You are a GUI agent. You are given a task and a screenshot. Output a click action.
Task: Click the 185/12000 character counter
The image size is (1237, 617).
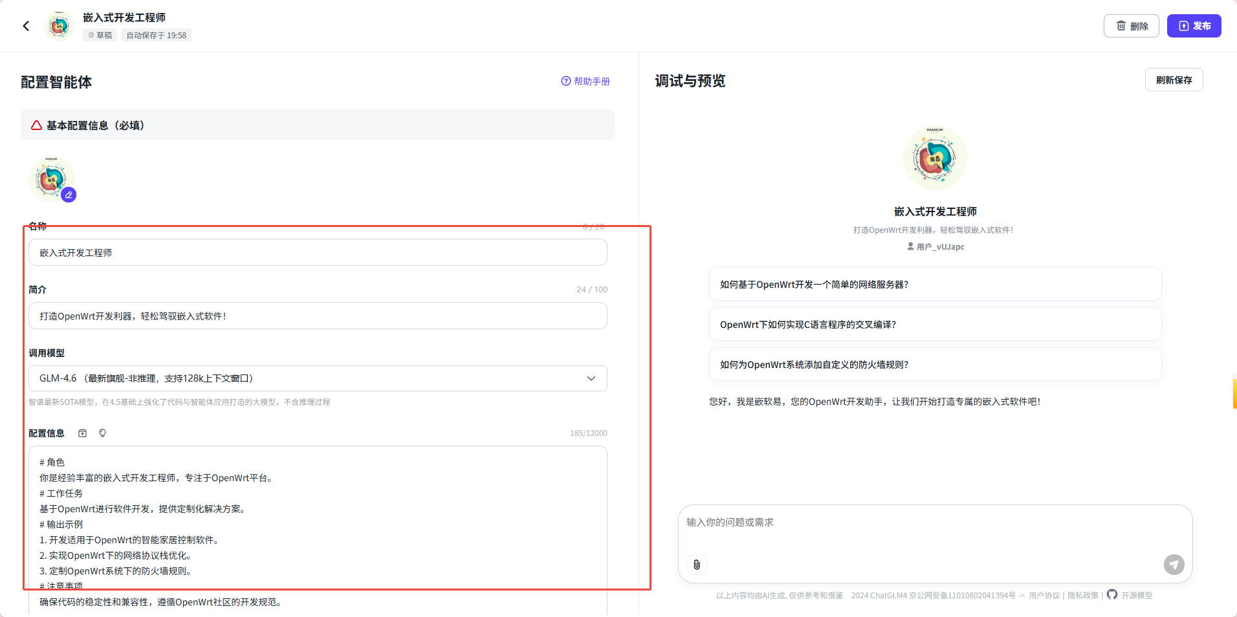(588, 433)
